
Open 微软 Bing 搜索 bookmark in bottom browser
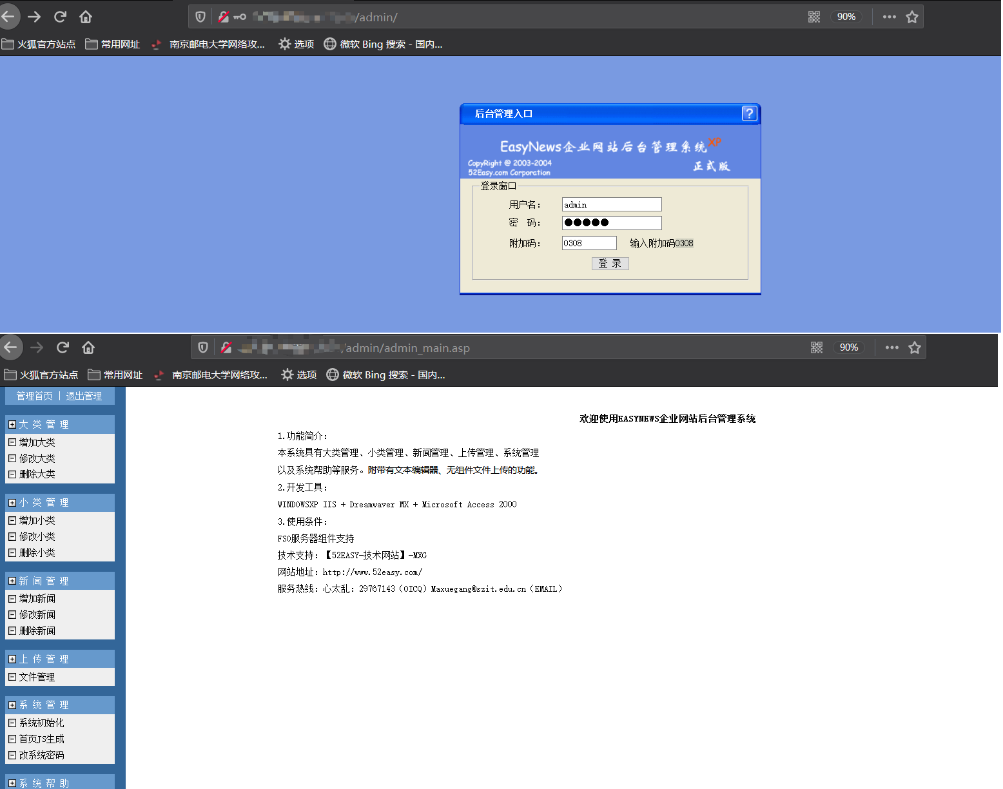(385, 375)
